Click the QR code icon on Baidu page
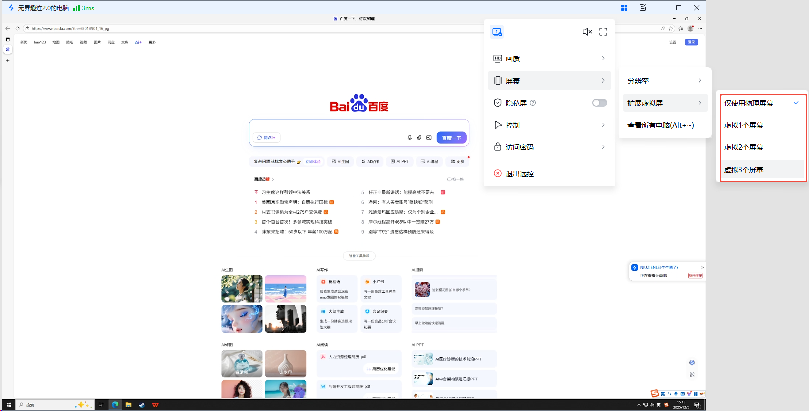The image size is (809, 411). 692,375
